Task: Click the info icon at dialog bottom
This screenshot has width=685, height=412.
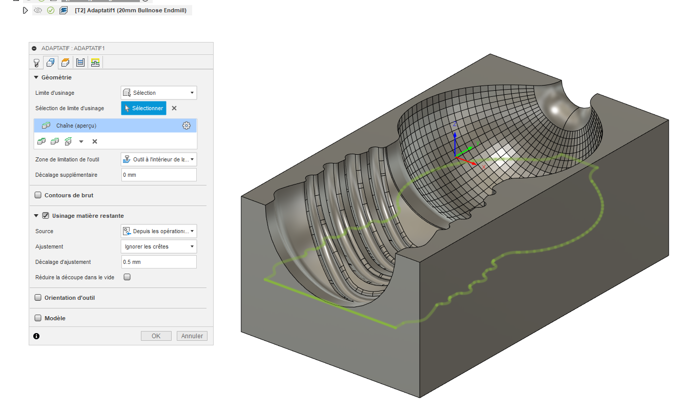Action: (36, 336)
